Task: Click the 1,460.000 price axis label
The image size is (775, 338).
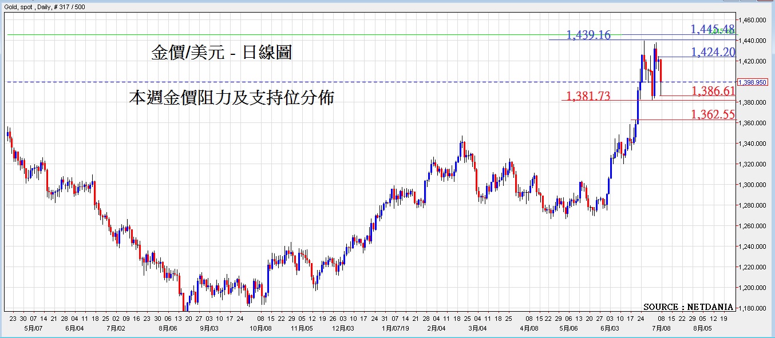Action: click(753, 20)
